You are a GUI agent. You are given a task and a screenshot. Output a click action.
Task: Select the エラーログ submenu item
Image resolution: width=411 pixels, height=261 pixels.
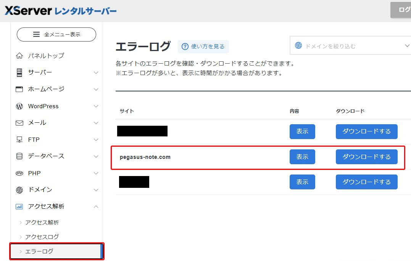point(56,251)
